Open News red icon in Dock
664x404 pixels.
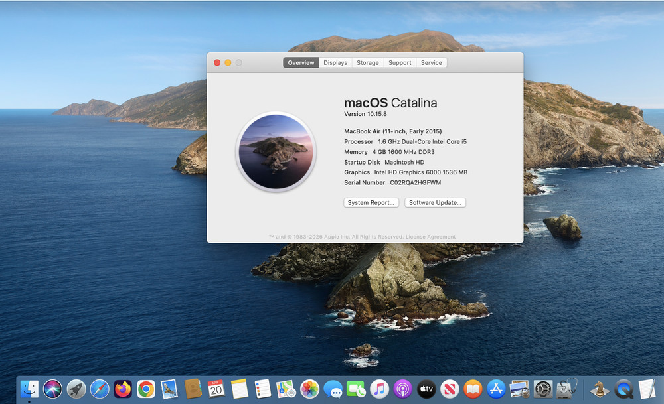(x=450, y=389)
